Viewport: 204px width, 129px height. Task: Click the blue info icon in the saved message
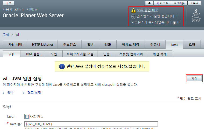coord(62,66)
